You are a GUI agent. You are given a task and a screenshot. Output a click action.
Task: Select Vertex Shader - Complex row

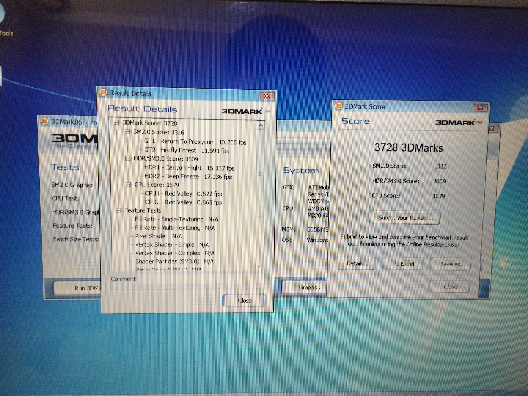175,253
